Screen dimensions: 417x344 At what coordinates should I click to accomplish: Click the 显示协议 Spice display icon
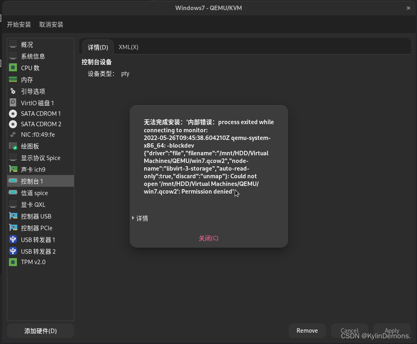point(13,158)
